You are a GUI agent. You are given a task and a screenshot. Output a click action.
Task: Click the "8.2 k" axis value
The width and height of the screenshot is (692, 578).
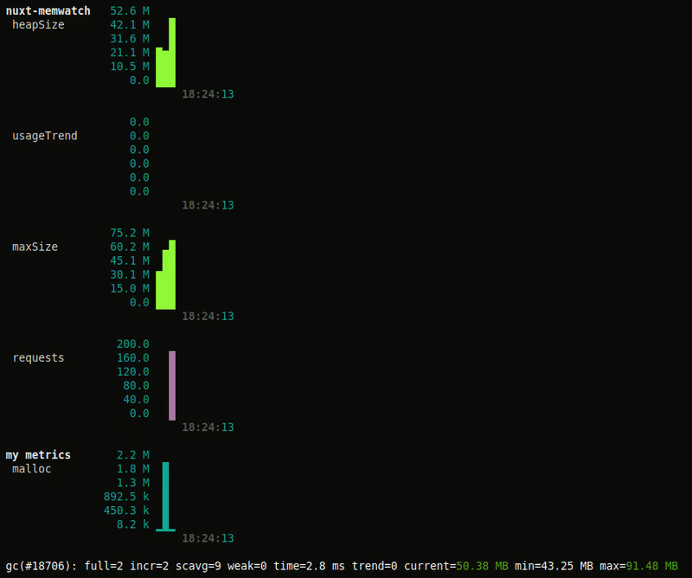coord(133,524)
